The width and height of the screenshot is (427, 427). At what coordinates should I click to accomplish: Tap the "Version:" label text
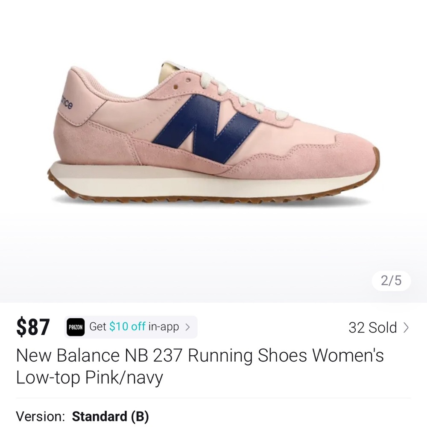(39, 416)
